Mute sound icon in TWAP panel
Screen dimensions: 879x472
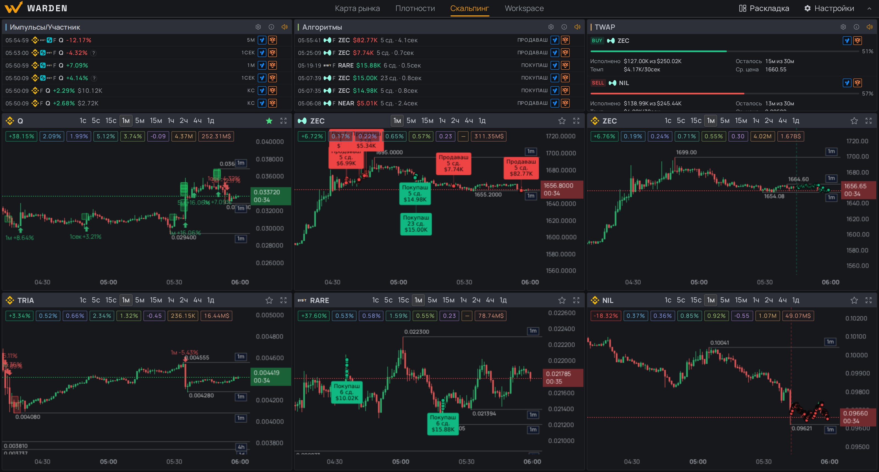(869, 27)
